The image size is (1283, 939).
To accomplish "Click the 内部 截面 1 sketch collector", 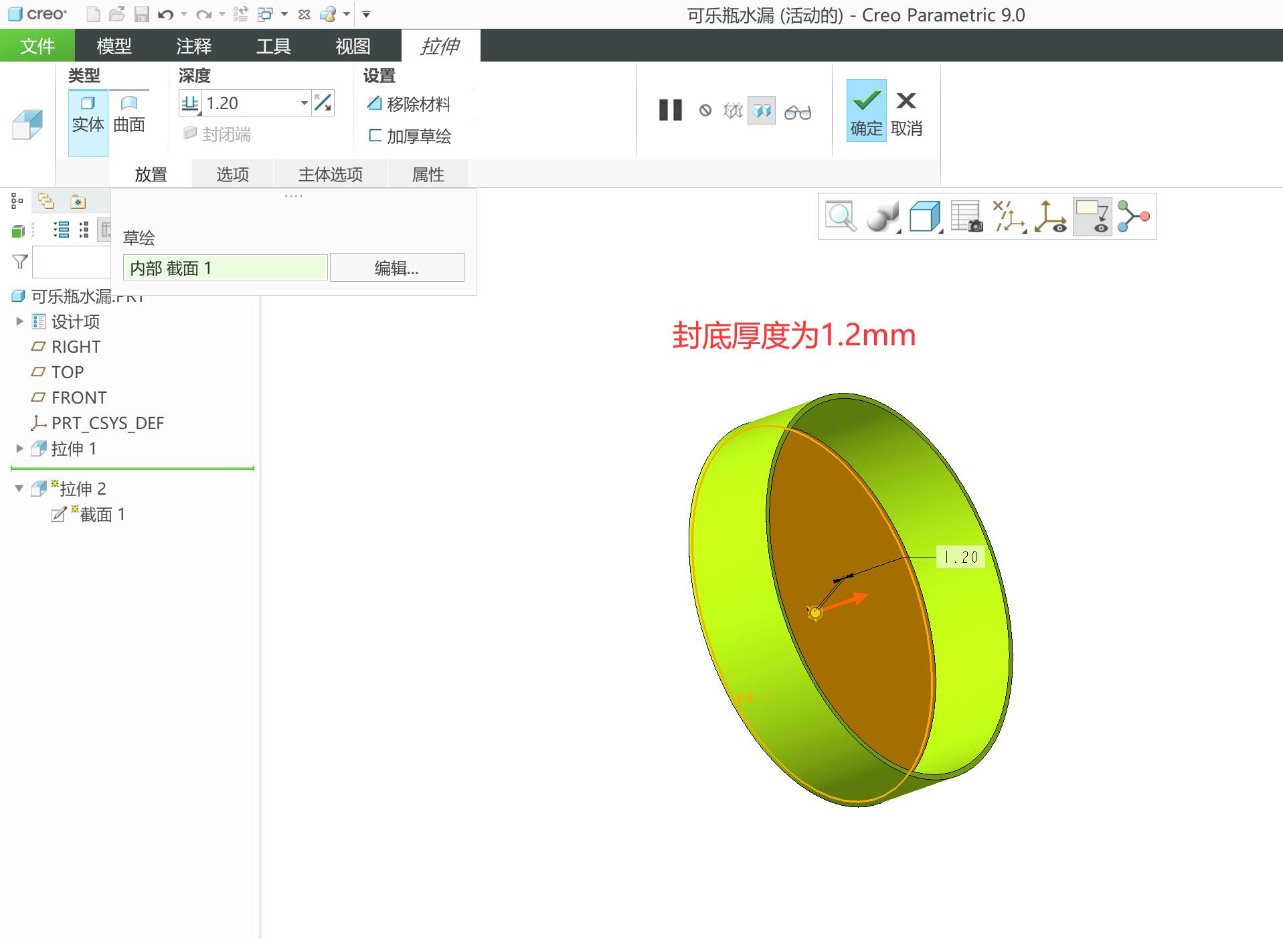I will click(226, 268).
